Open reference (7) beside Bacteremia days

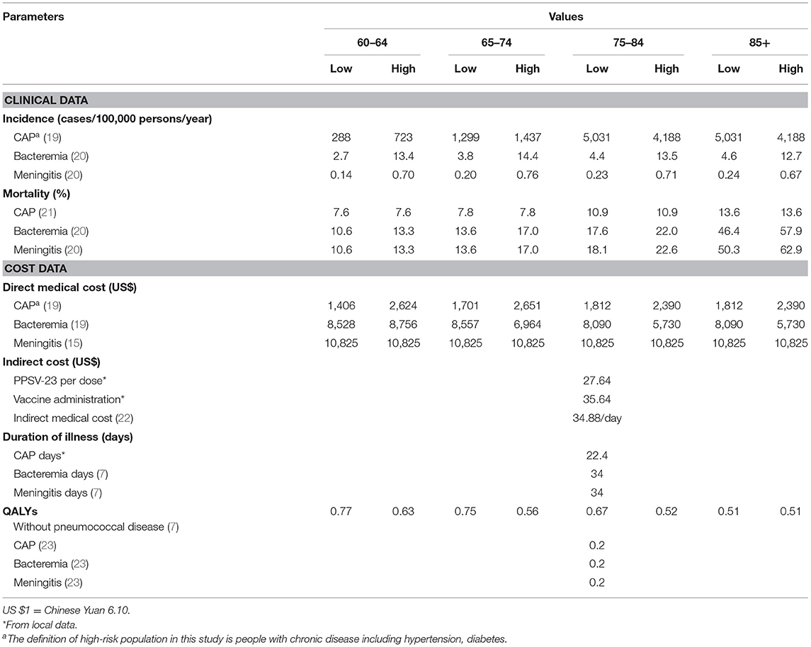(103, 474)
